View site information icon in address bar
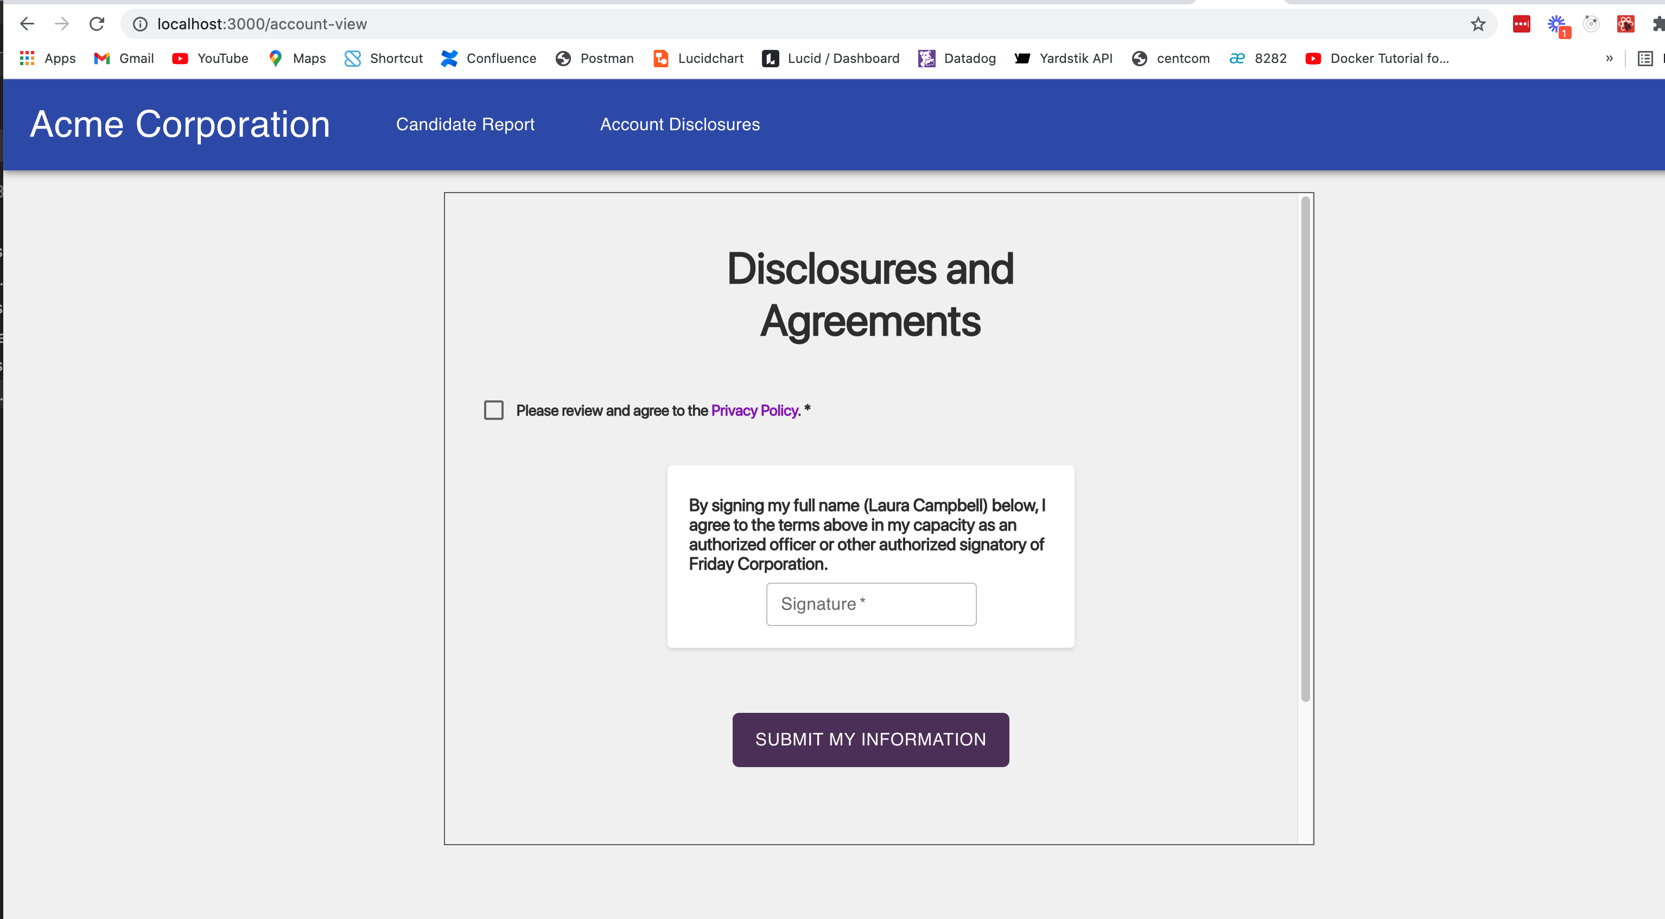The image size is (1665, 919). [139, 24]
